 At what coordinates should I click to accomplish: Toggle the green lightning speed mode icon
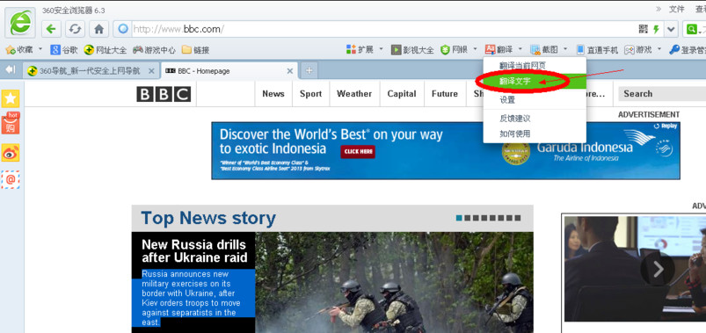click(x=656, y=29)
